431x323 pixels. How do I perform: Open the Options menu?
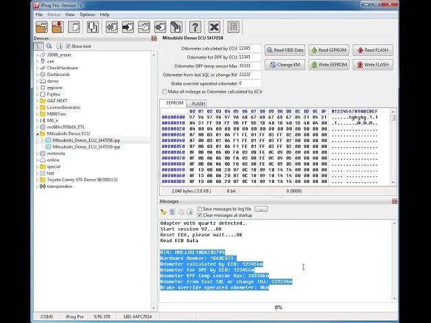(x=88, y=15)
